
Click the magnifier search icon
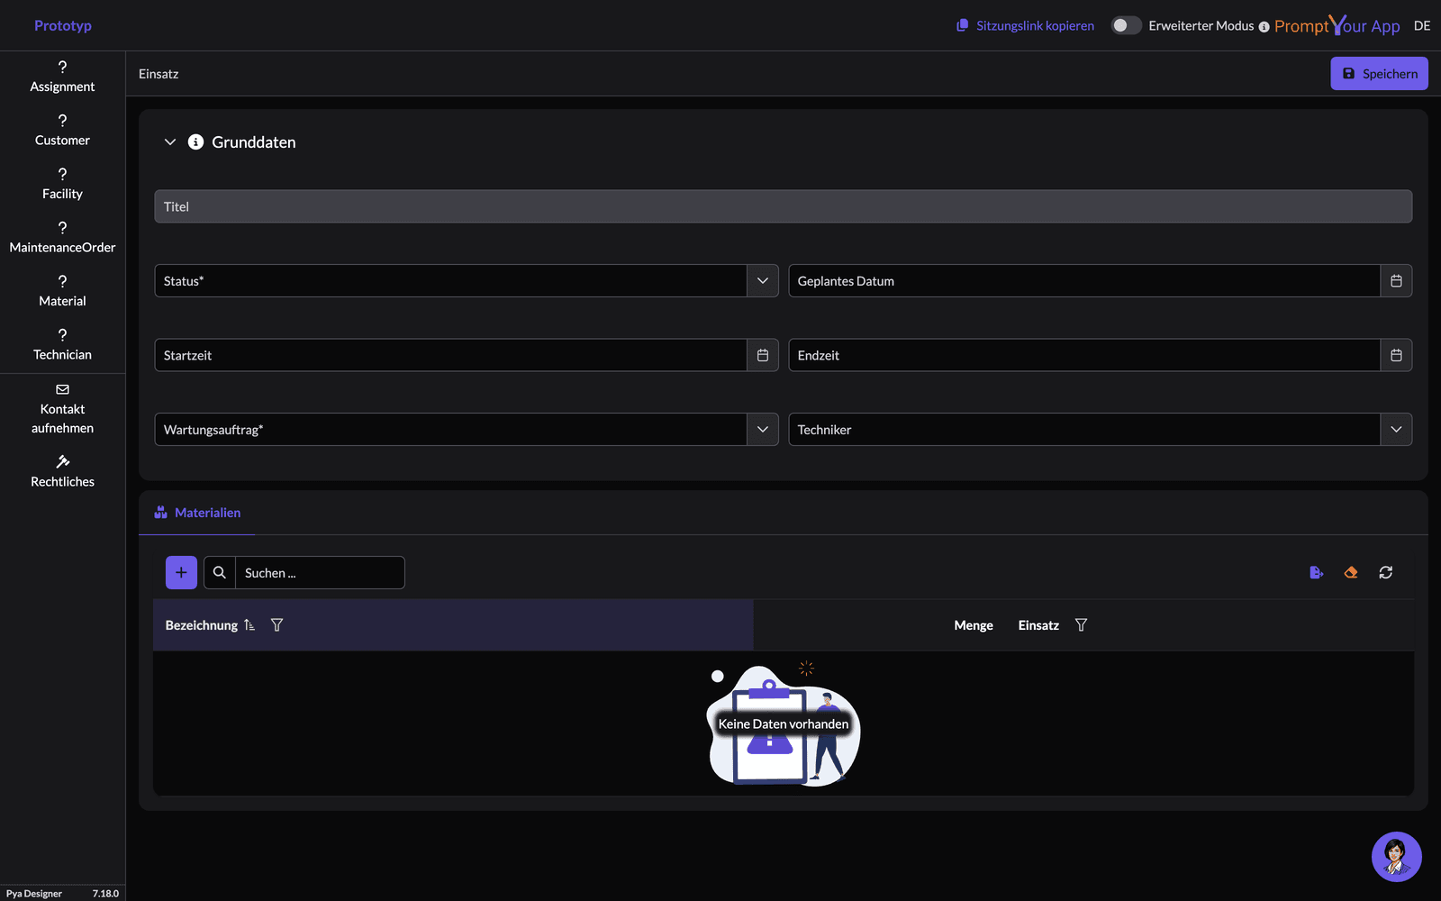point(220,572)
